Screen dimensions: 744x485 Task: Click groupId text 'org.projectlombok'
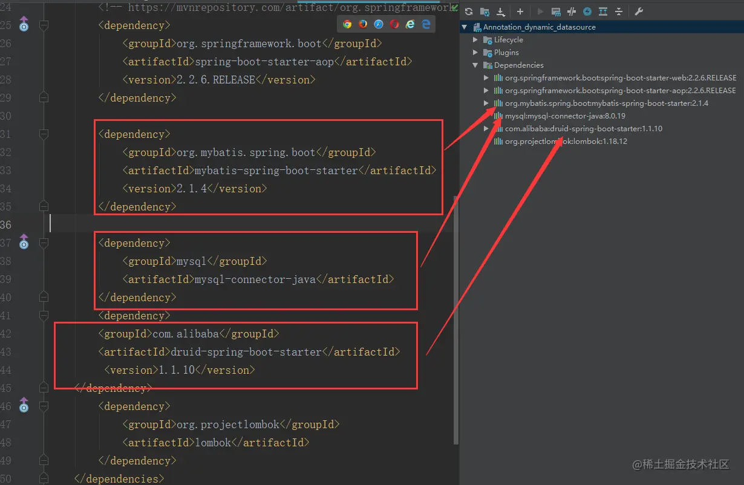coord(228,425)
